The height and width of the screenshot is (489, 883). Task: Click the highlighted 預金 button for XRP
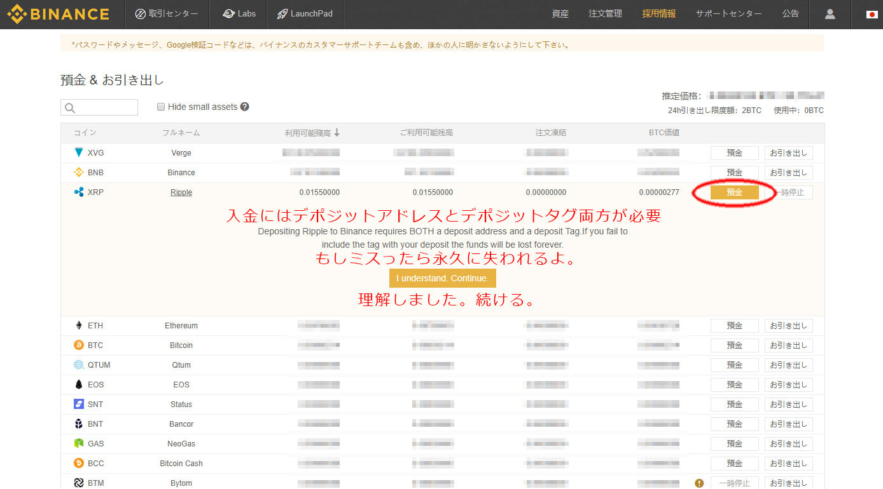(735, 192)
